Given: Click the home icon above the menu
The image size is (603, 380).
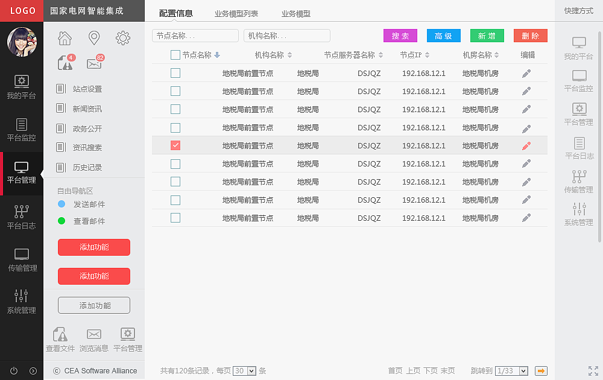Looking at the screenshot, I should point(65,37).
